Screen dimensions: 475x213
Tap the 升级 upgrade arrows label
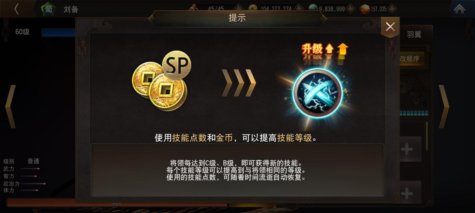325,50
